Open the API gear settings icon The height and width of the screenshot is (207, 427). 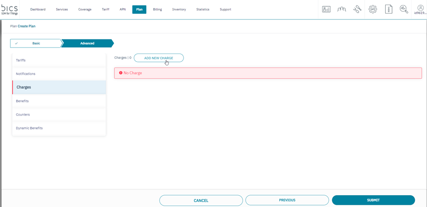click(372, 9)
